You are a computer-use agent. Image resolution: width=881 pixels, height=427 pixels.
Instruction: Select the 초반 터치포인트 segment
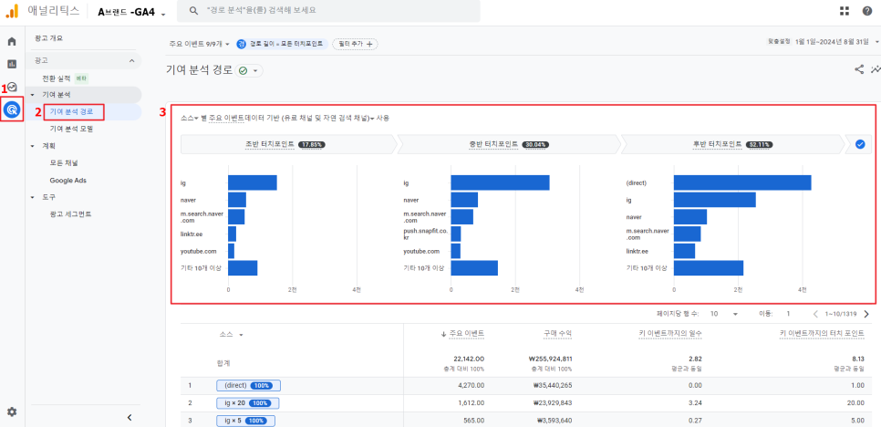tap(289, 144)
